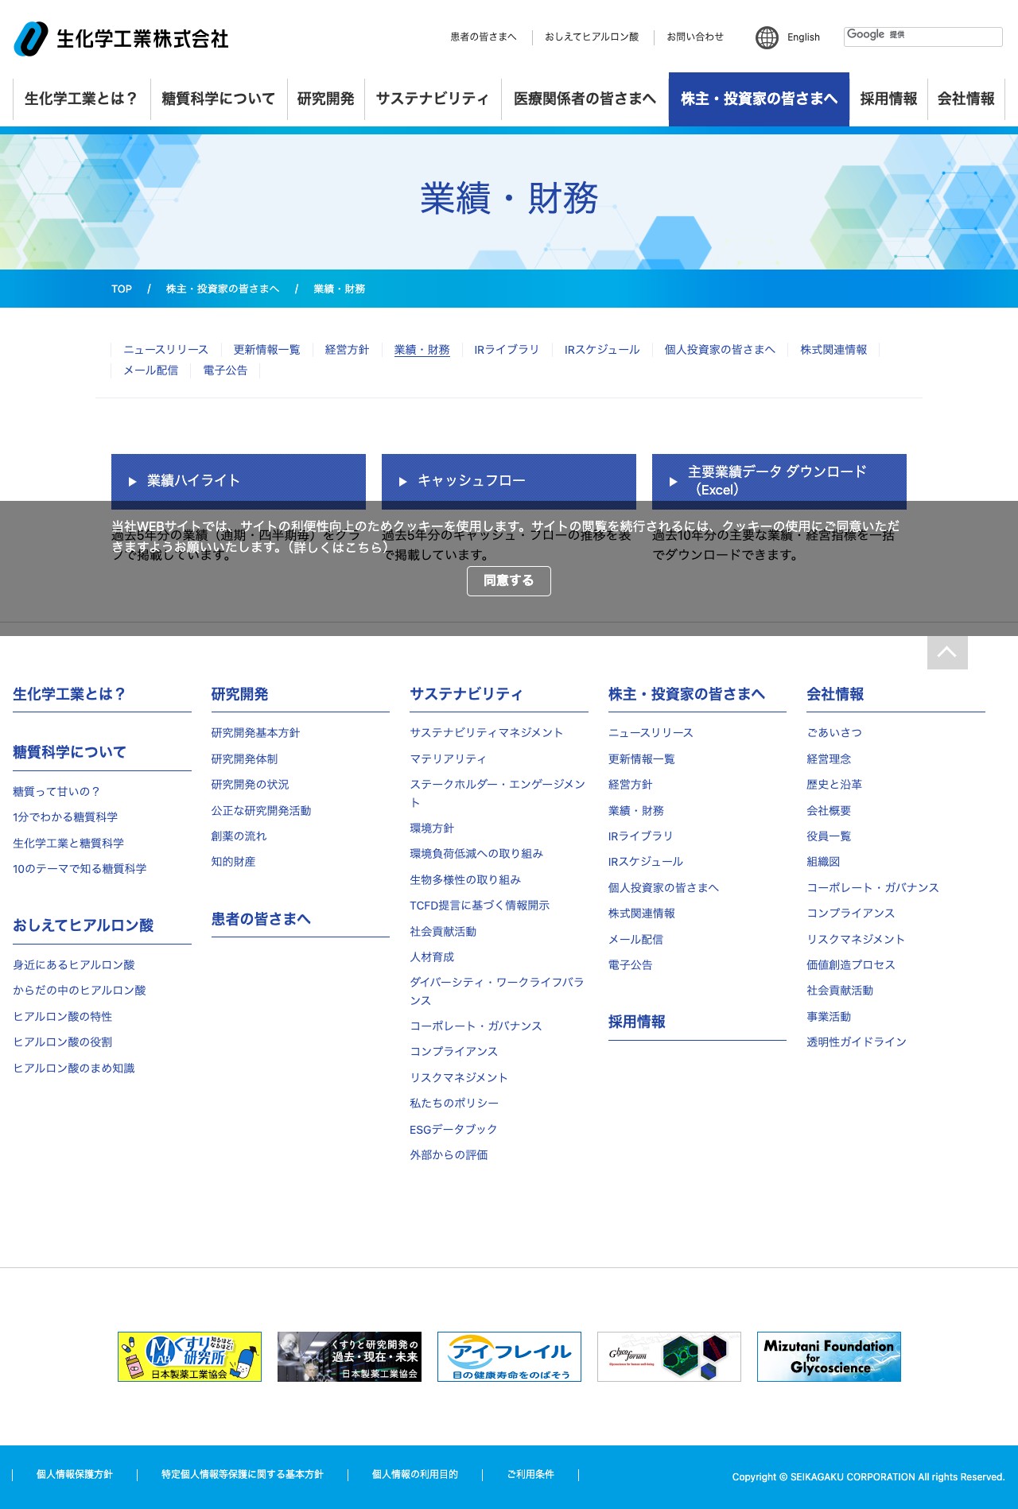
Task: Open 身近にあるヒアルロン酸 footer link
Action: click(74, 965)
